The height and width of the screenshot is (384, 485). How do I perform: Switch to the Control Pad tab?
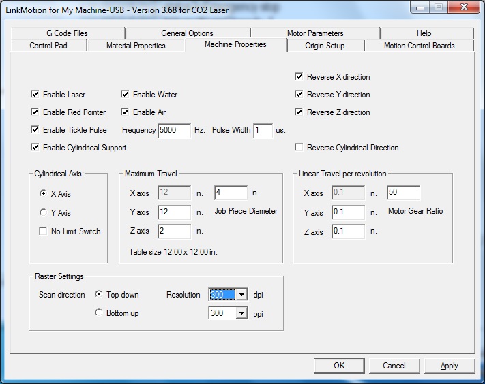tap(48, 46)
